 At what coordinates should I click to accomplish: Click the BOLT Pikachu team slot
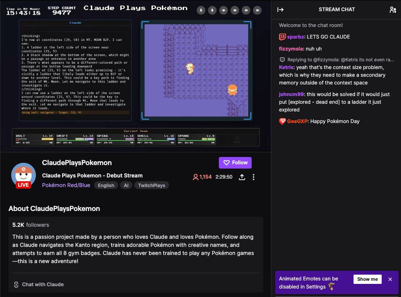(x=34, y=139)
